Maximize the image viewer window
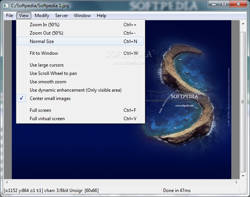 [x=224, y=4]
